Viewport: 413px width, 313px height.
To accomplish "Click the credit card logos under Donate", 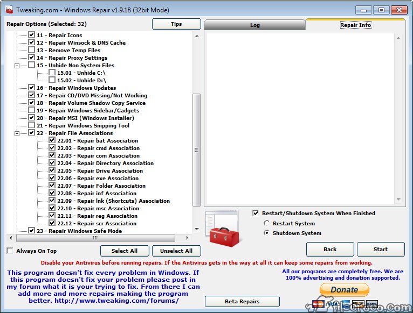I will point(345,304).
